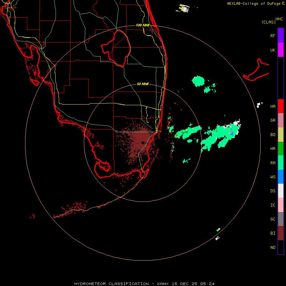
Task: Click the 05:24 timestamp
Action: (x=207, y=284)
